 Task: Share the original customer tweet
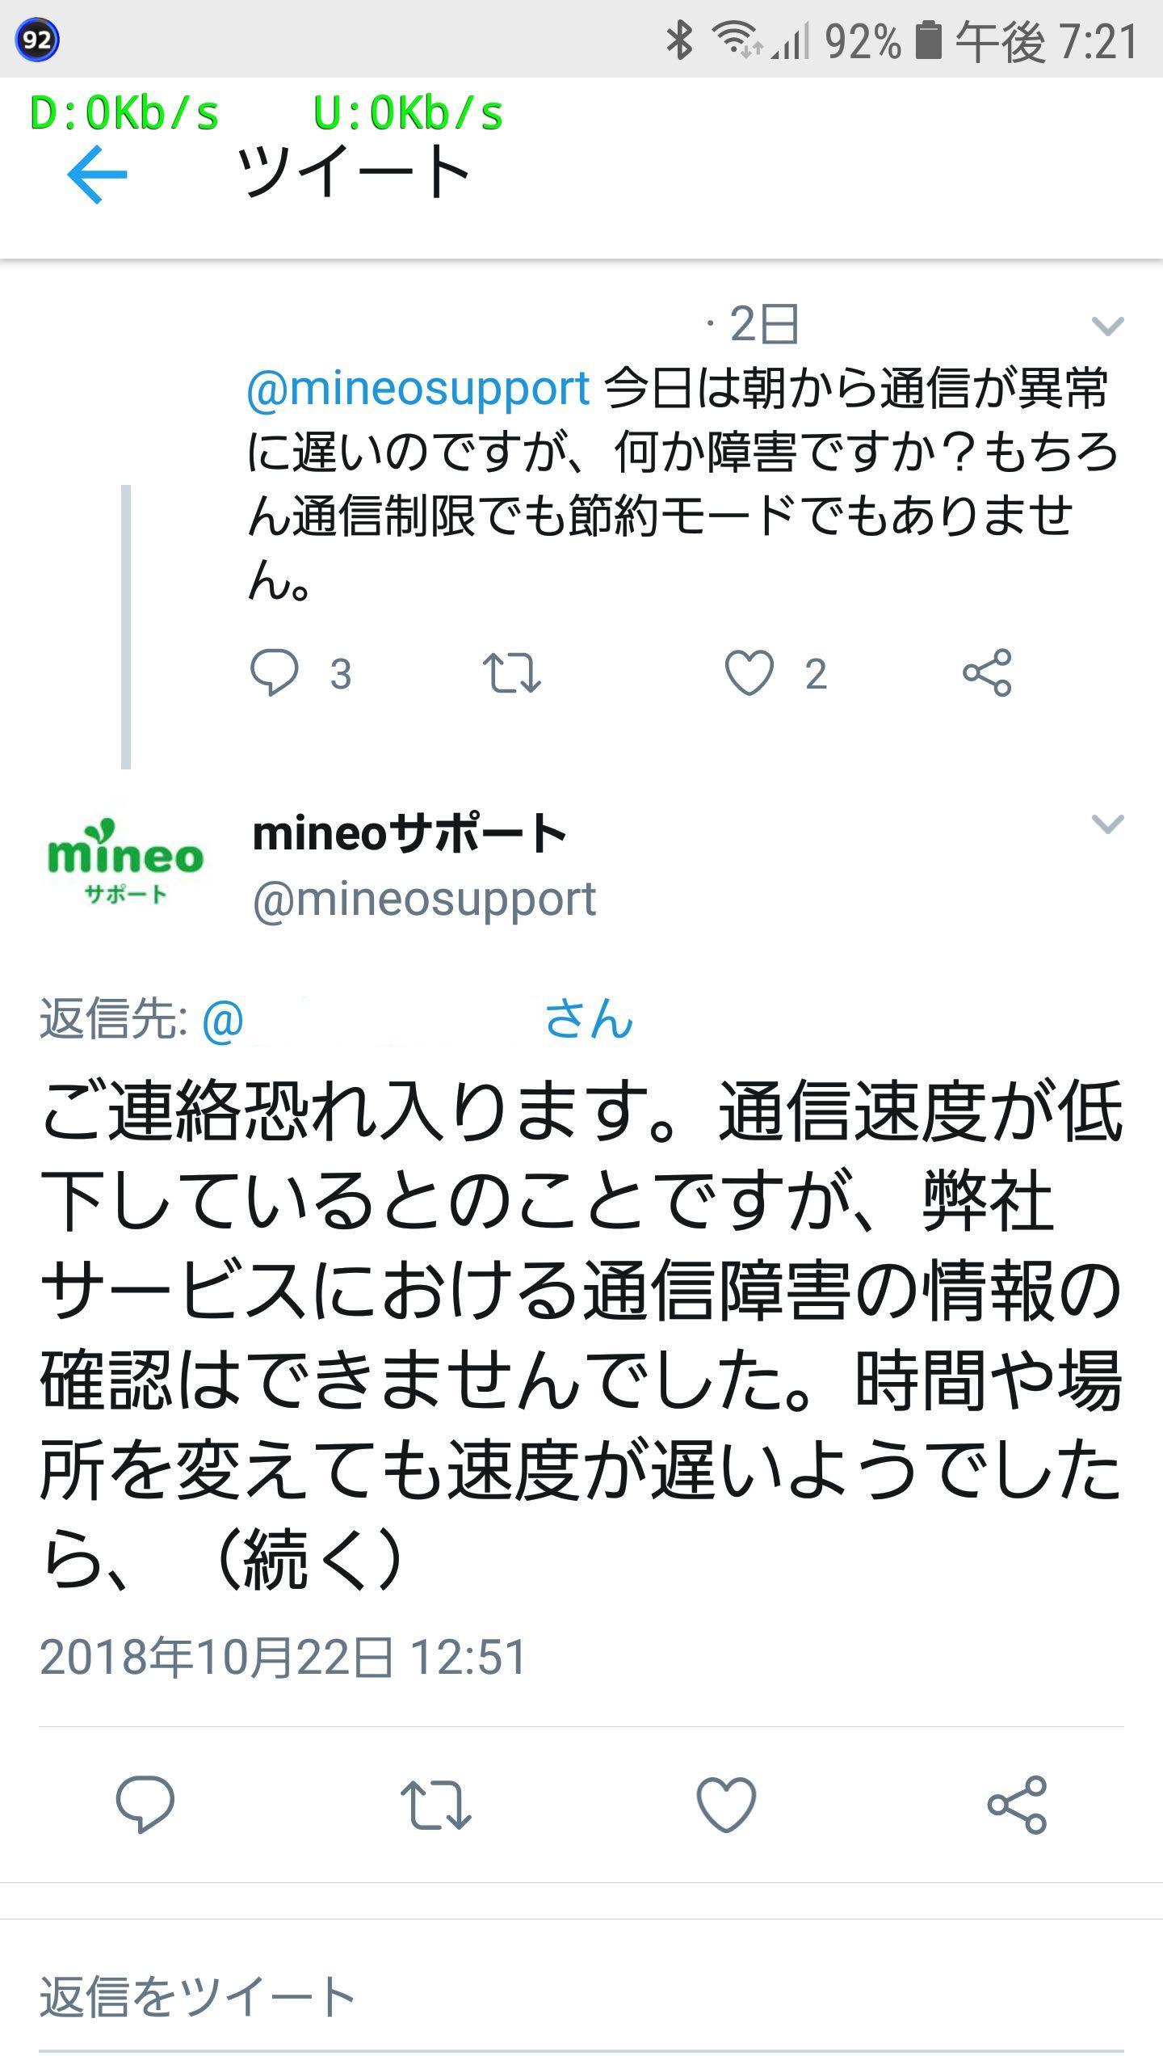click(x=987, y=672)
